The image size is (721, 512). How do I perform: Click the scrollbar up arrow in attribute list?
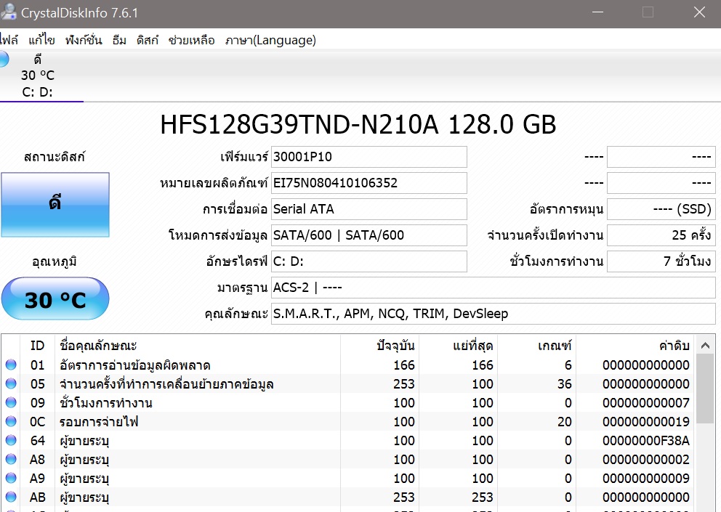[x=705, y=345]
